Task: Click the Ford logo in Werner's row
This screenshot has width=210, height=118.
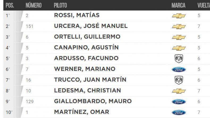Action: [x=179, y=69]
